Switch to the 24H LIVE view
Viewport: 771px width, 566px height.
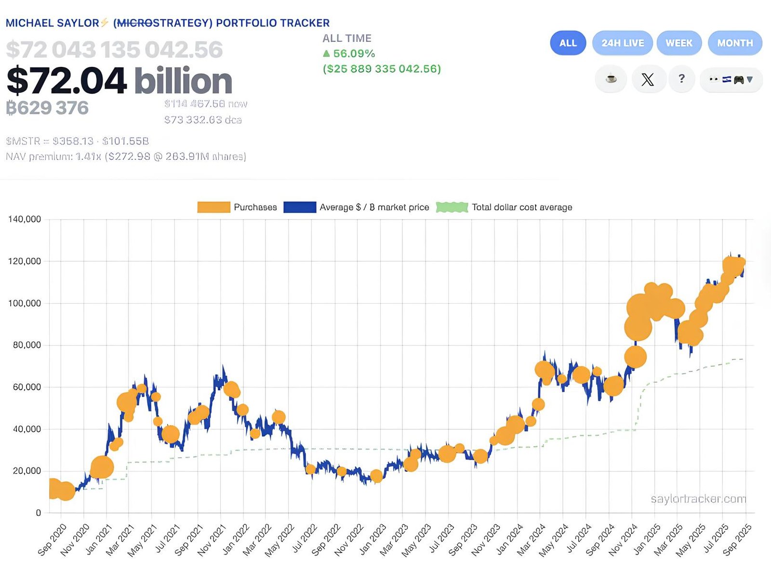[x=622, y=43]
